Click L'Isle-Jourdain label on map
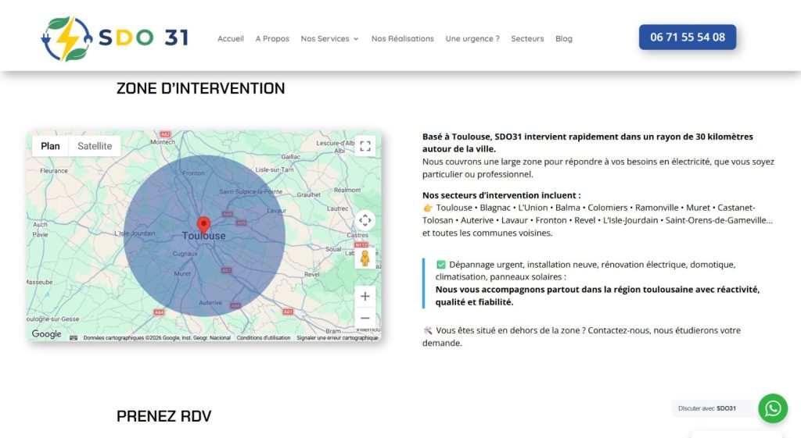This screenshot has width=801, height=438. point(135,233)
